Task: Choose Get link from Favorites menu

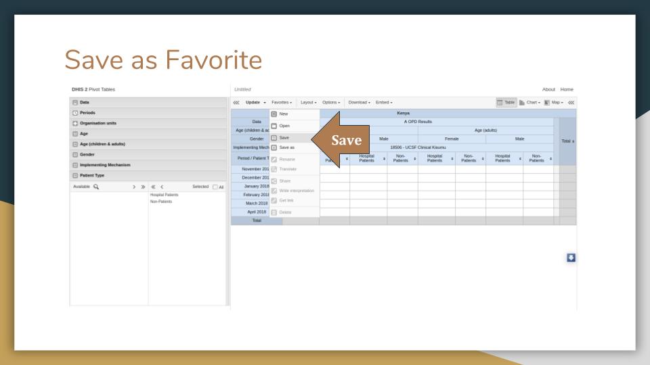Action: (x=295, y=200)
